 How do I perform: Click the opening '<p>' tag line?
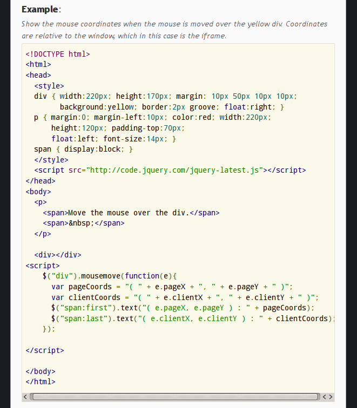tap(41, 202)
